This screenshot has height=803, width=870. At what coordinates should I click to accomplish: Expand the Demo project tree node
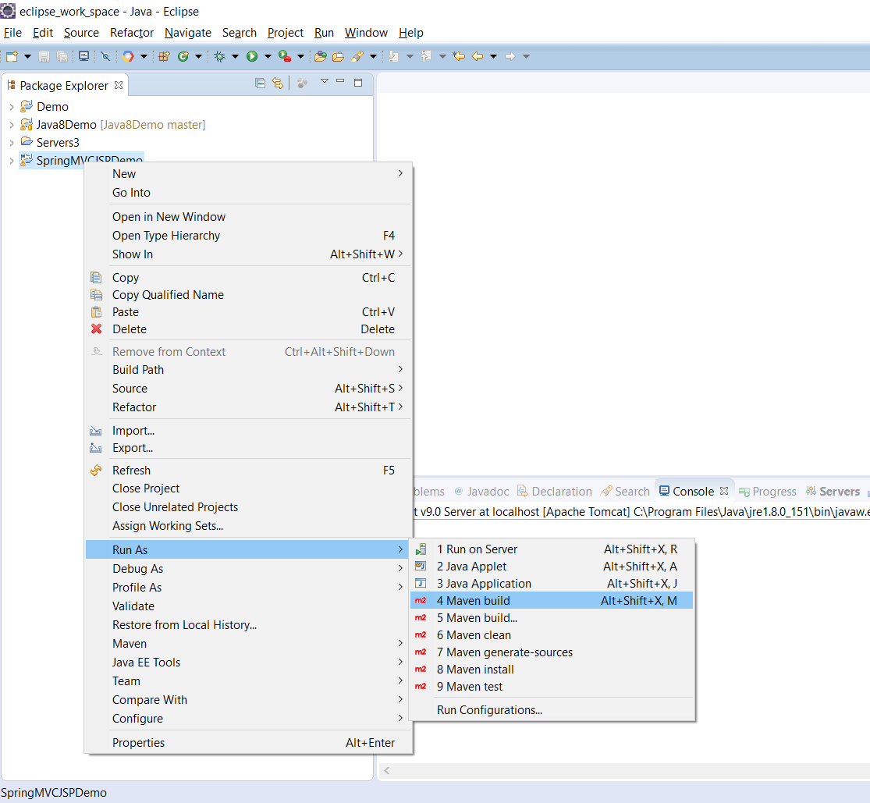11,107
